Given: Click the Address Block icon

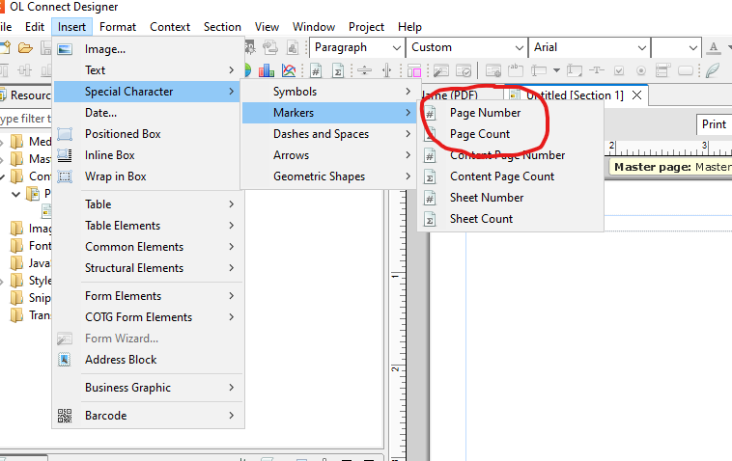Looking at the screenshot, I should pyautogui.click(x=66, y=360).
